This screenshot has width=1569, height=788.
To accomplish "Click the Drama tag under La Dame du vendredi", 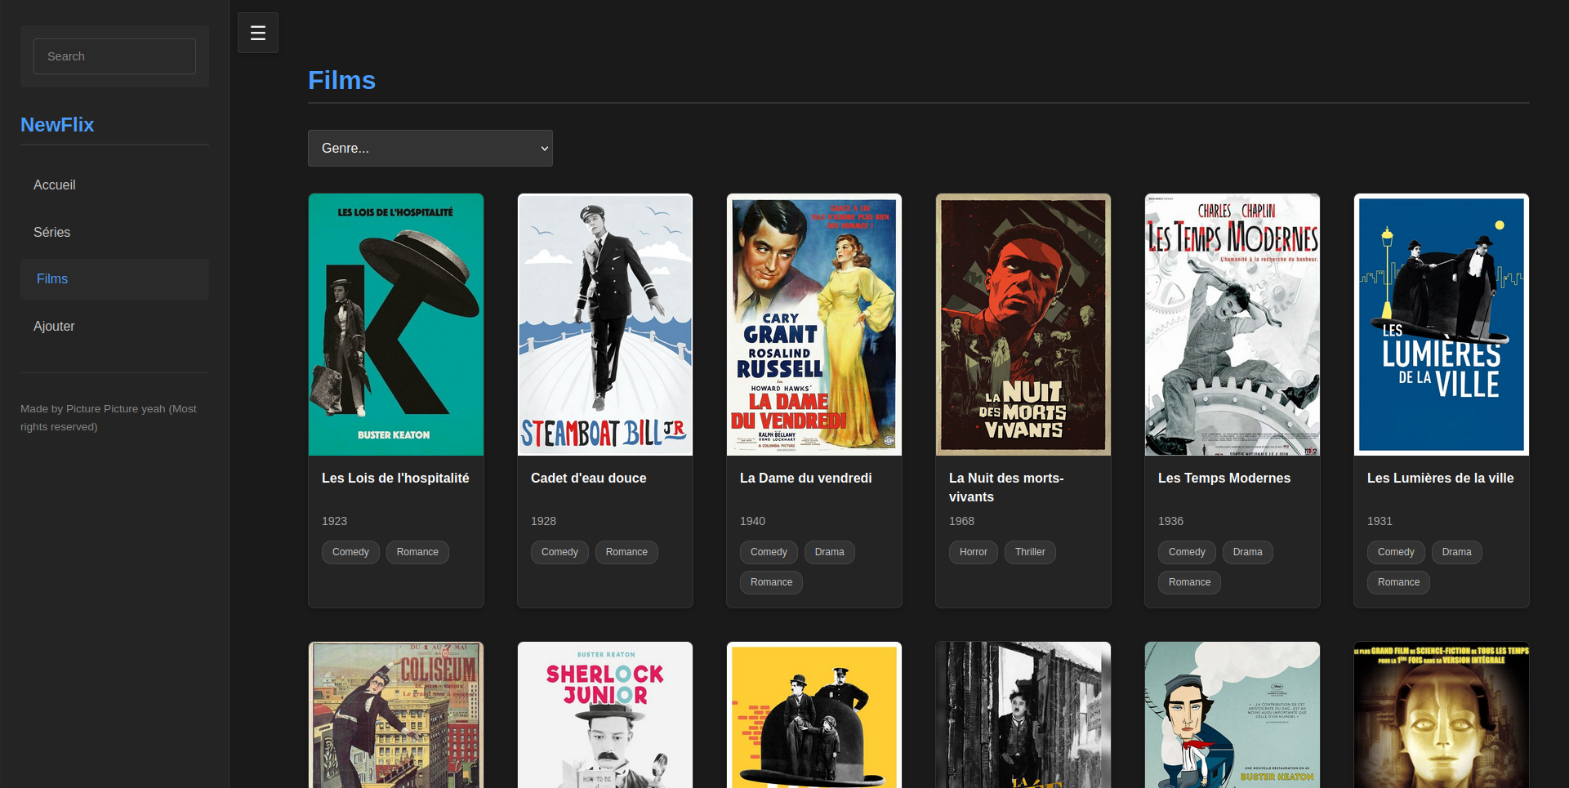I will tap(829, 552).
